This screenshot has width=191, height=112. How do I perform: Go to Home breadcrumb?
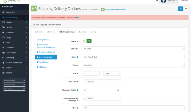85,9
